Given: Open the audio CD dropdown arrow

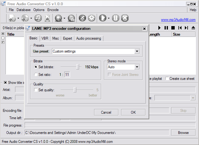Looking at the screenshot, I should (31, 18).
